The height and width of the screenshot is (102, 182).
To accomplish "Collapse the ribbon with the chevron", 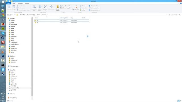I will [x=179, y=3].
